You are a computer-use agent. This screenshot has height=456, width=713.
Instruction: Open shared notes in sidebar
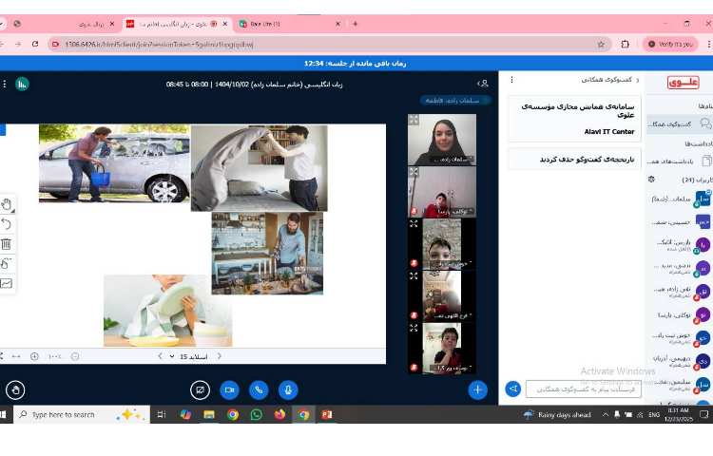(x=680, y=161)
